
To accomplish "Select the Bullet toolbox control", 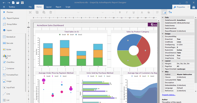I will 7,50.
